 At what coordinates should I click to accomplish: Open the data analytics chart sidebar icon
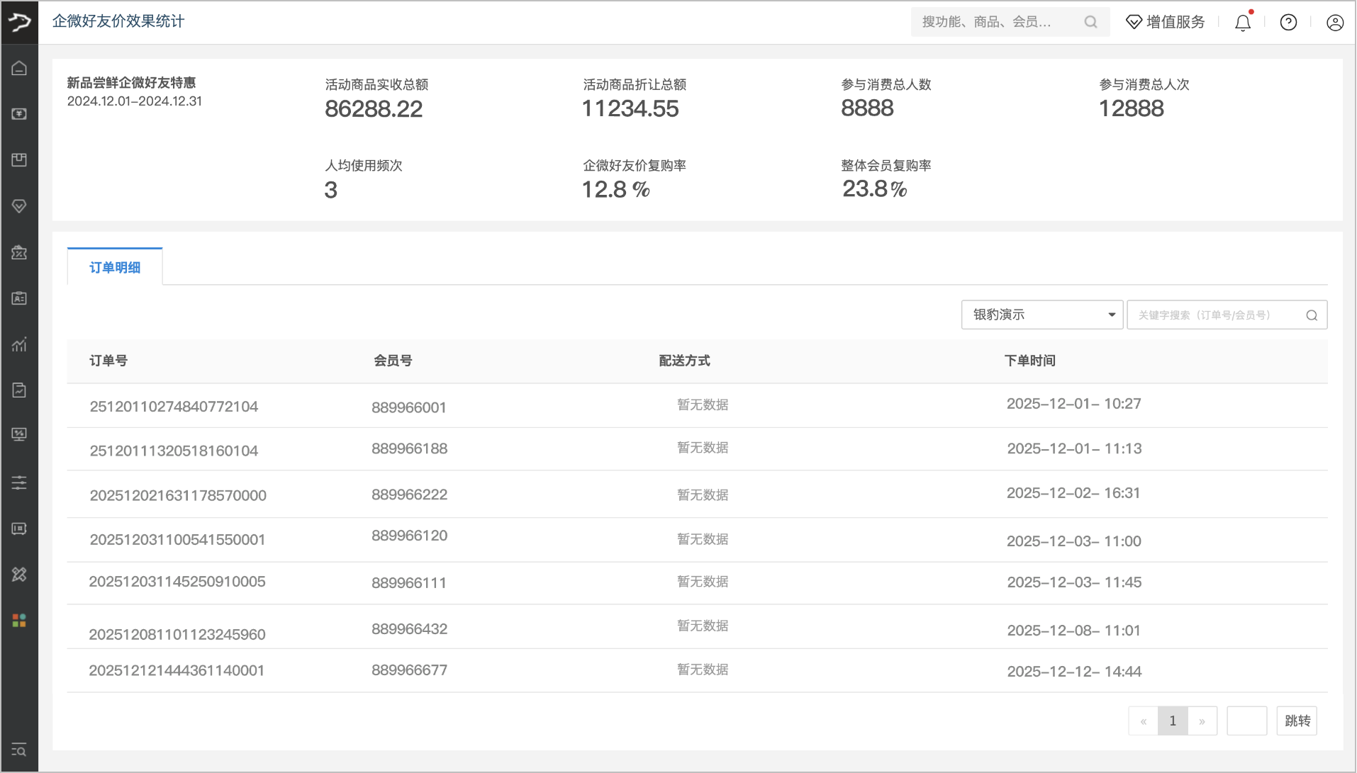[x=19, y=344]
